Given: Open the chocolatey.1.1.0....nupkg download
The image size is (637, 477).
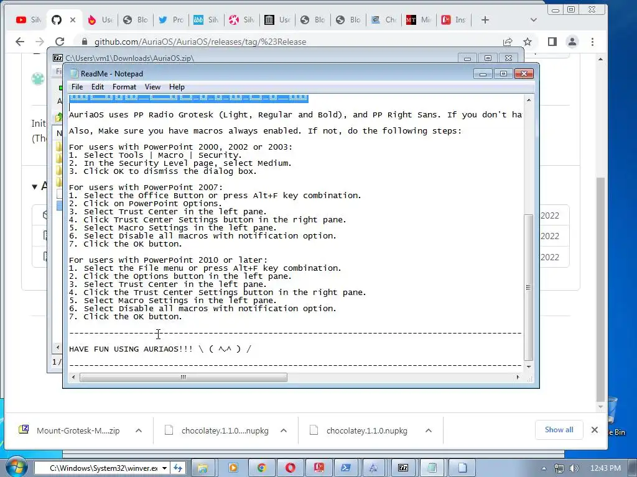Looking at the screenshot, I should coord(216,430).
